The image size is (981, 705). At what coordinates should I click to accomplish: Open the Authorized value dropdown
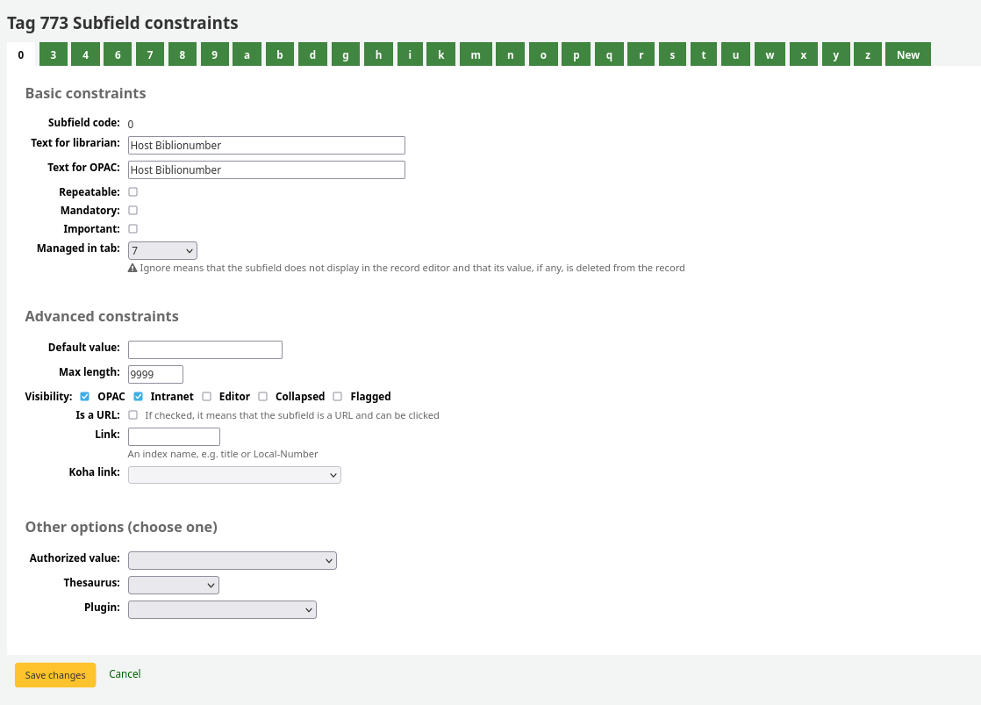(x=233, y=560)
